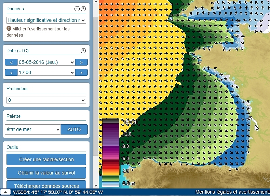
Task: Click 'Télécharger données sources'
Action: (x=46, y=185)
